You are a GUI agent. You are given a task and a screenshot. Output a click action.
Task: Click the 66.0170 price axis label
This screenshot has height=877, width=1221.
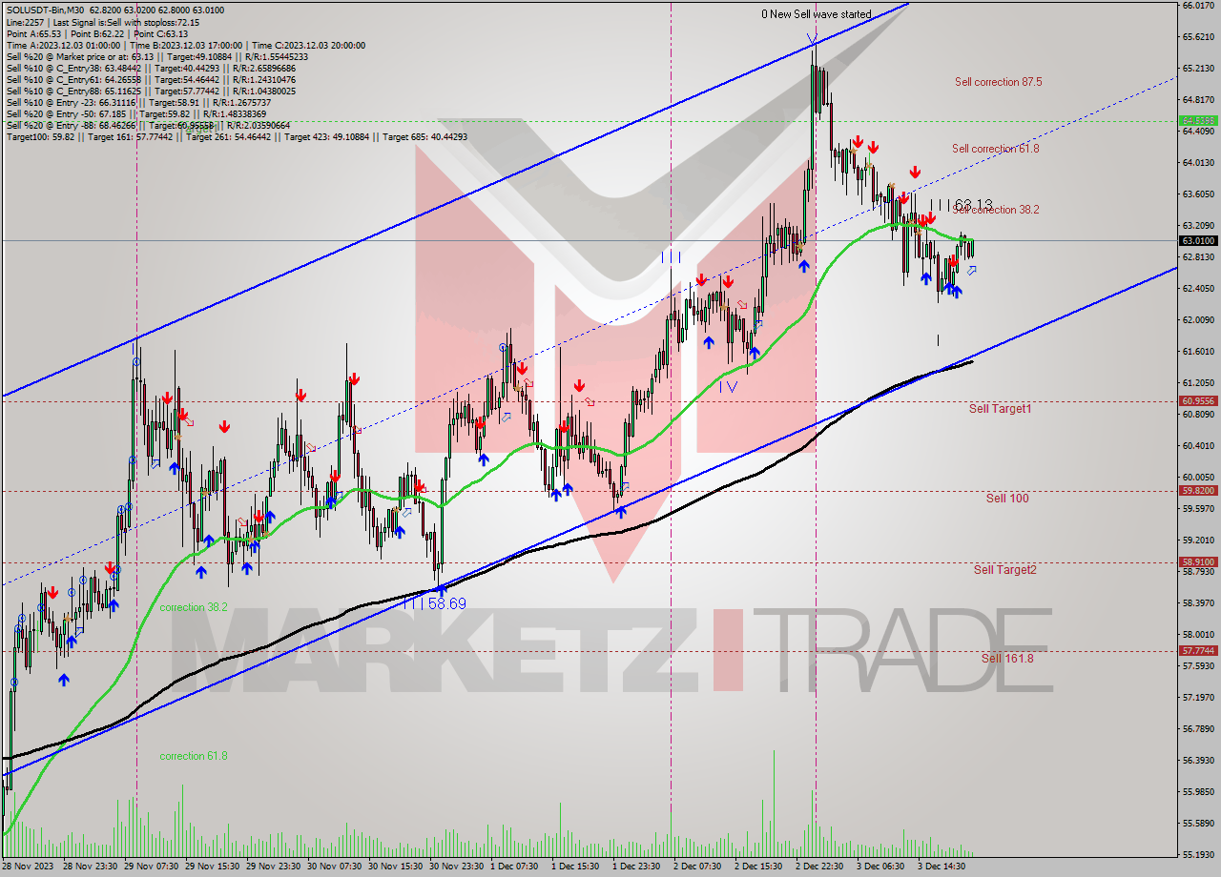[1198, 6]
